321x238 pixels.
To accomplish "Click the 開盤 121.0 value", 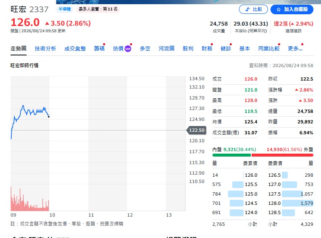I will pos(251,90).
